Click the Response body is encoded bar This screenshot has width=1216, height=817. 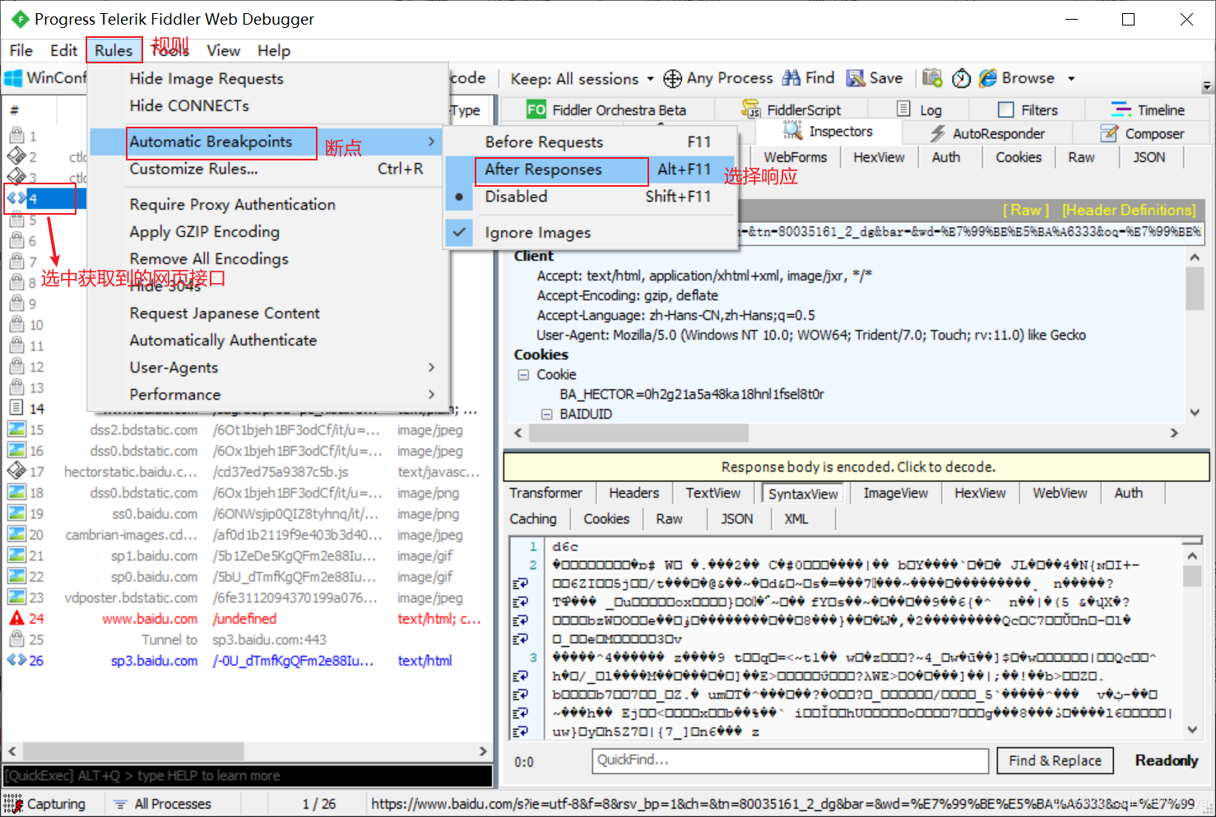tap(856, 467)
